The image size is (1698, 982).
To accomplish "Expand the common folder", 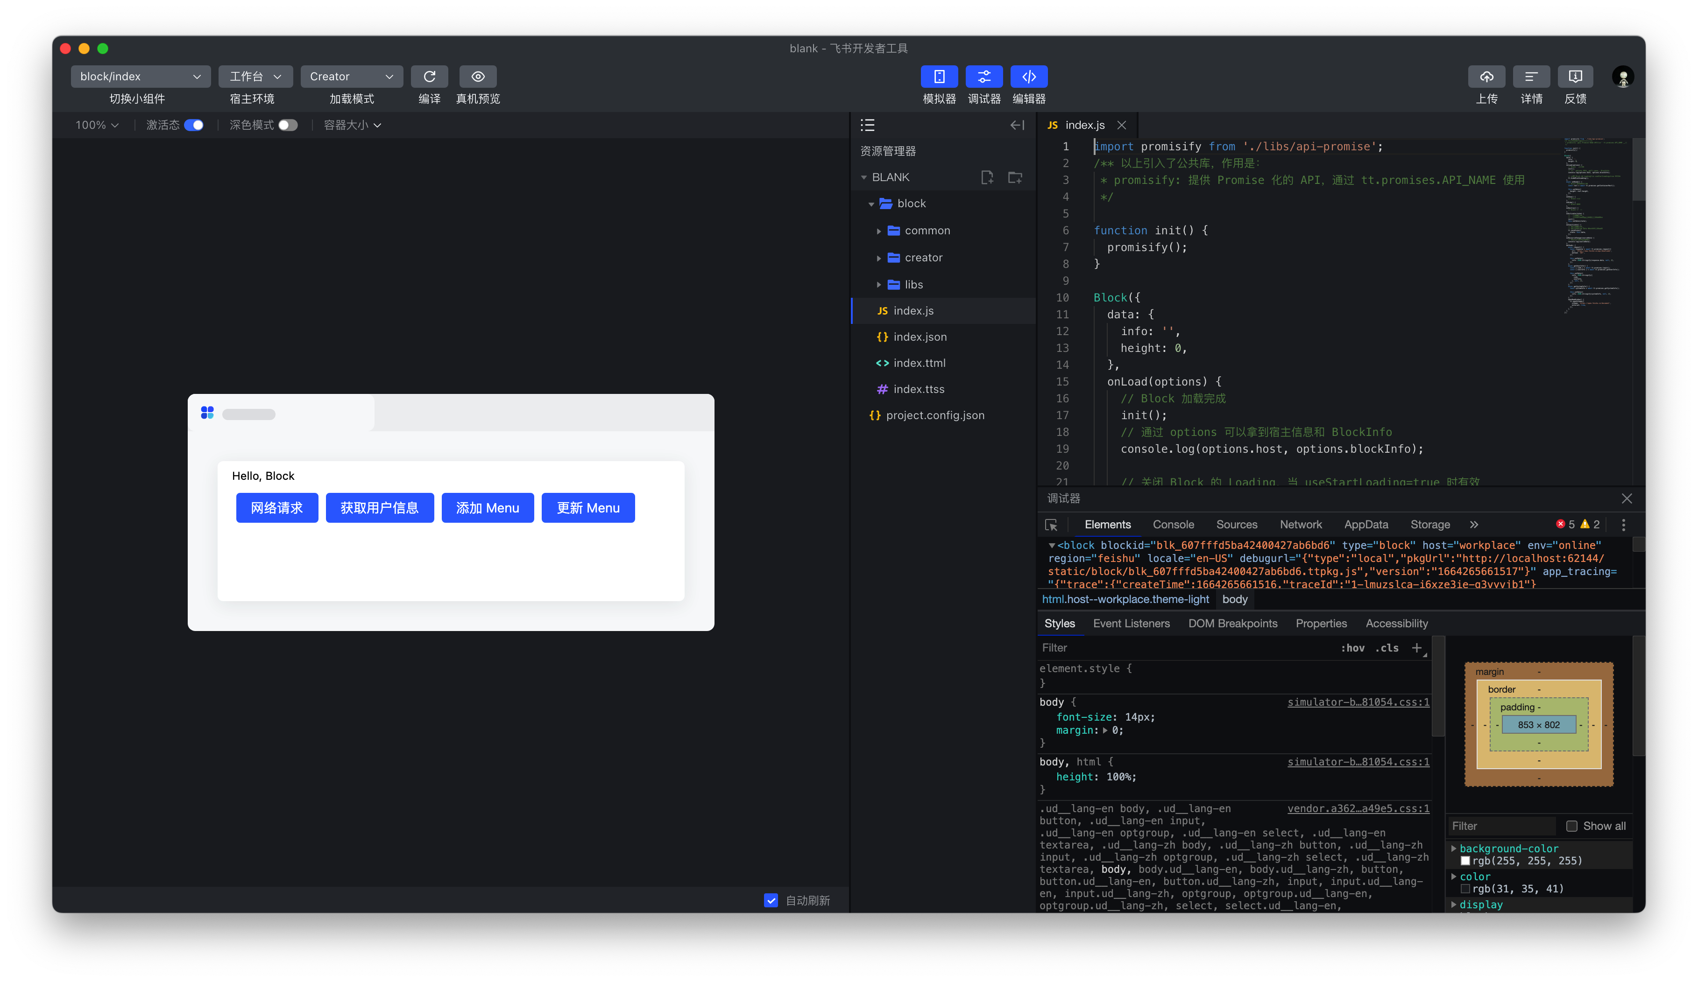I will 927,231.
